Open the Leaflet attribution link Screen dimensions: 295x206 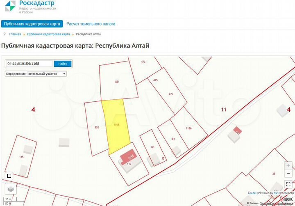click(x=252, y=193)
